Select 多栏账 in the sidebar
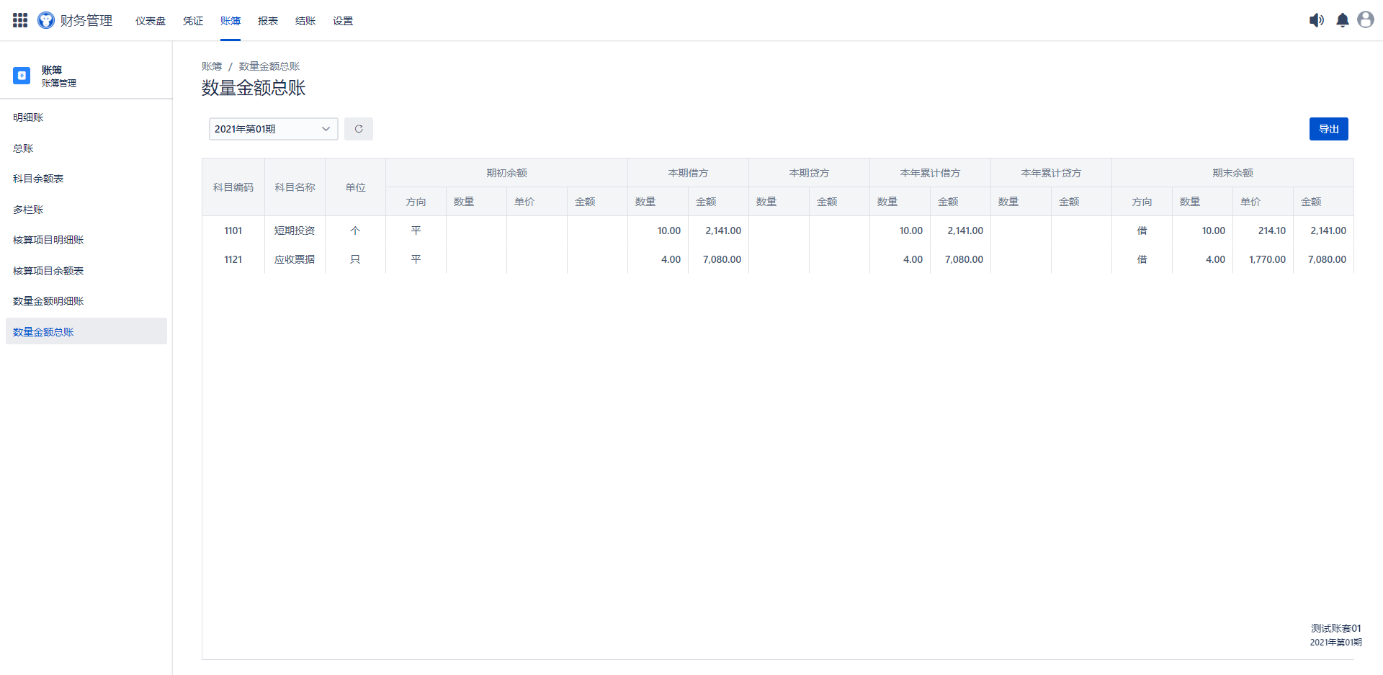Screen dimensions: 1383x675 pyautogui.click(x=29, y=210)
